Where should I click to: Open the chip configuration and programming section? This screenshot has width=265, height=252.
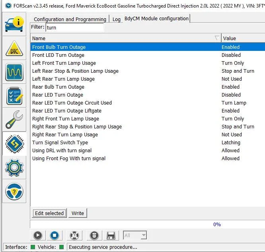point(14,143)
